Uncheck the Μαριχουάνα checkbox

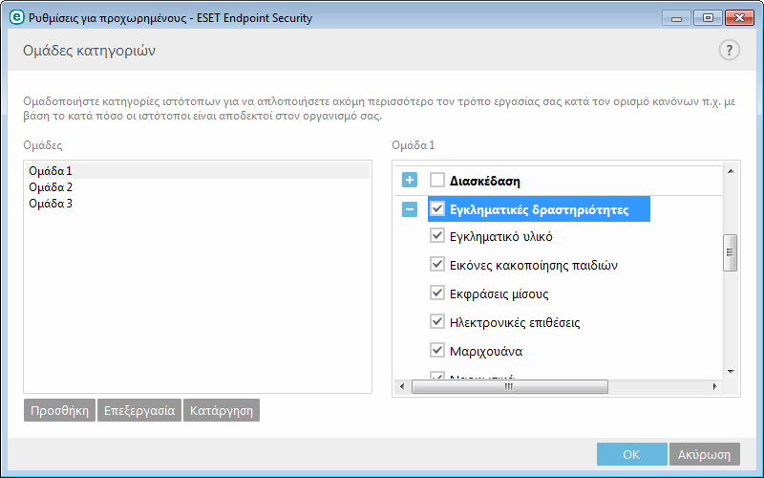437,350
